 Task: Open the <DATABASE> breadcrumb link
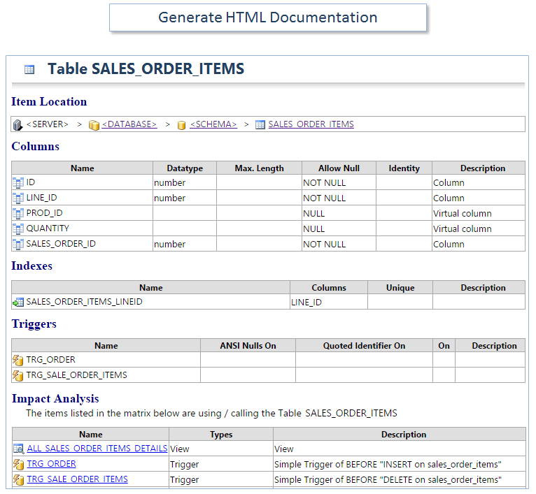point(129,124)
